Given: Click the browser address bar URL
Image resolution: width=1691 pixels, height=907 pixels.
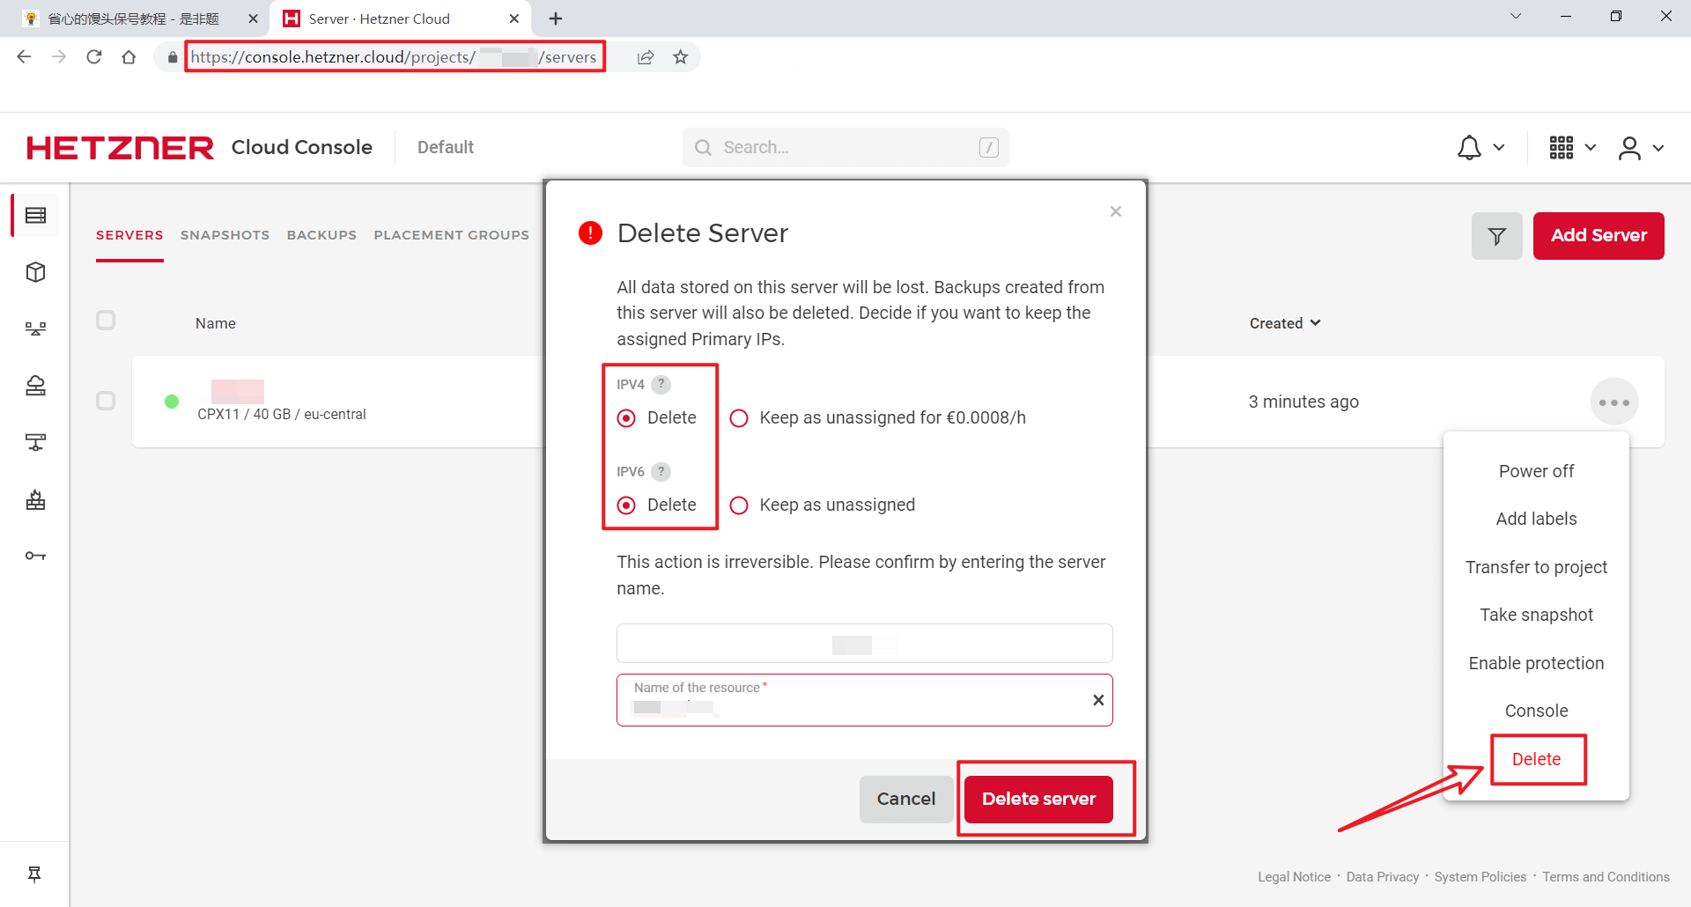Looking at the screenshot, I should click(x=394, y=57).
